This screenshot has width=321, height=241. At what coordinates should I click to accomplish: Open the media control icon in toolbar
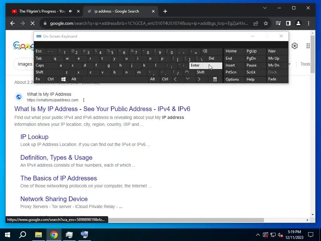pos(278,23)
